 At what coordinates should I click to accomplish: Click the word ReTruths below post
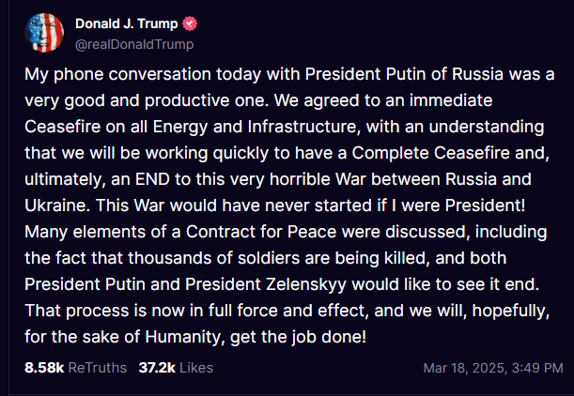[x=97, y=367]
